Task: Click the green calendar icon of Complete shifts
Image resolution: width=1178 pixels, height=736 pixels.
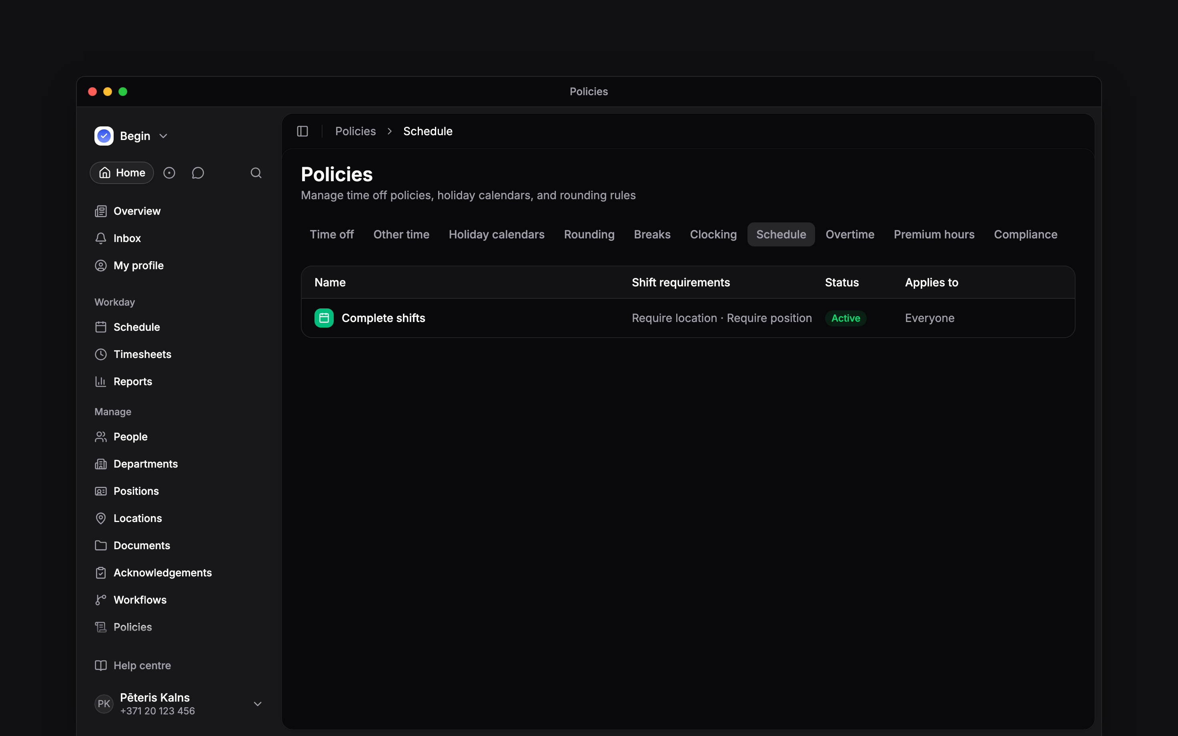Action: 324,318
